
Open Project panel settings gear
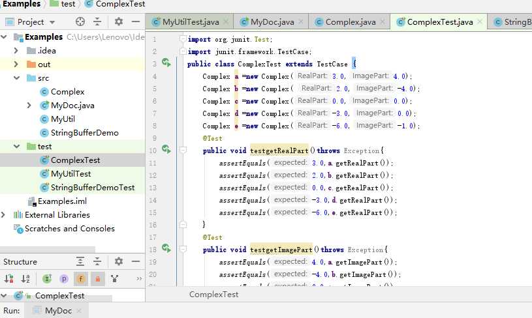pyautogui.click(x=118, y=22)
